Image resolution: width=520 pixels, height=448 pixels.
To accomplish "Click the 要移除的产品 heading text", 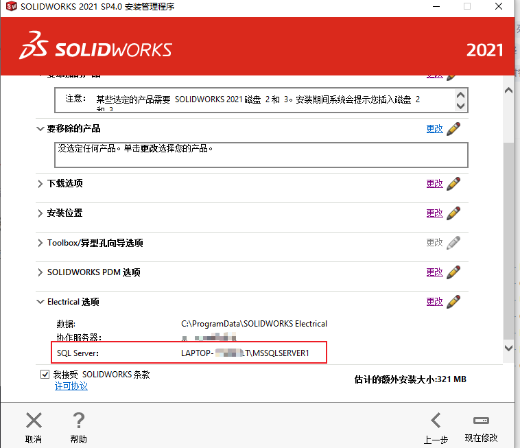I will [x=73, y=129].
